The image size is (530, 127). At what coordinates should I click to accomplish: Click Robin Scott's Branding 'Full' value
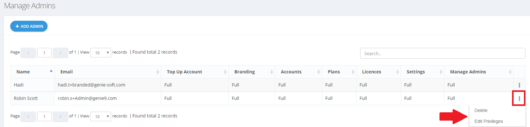pos(235,98)
